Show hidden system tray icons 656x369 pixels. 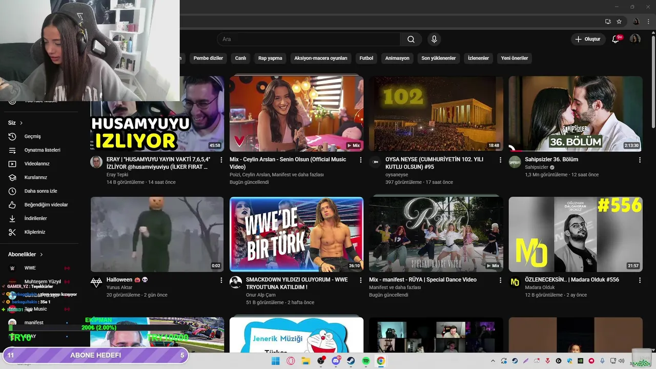pos(493,361)
